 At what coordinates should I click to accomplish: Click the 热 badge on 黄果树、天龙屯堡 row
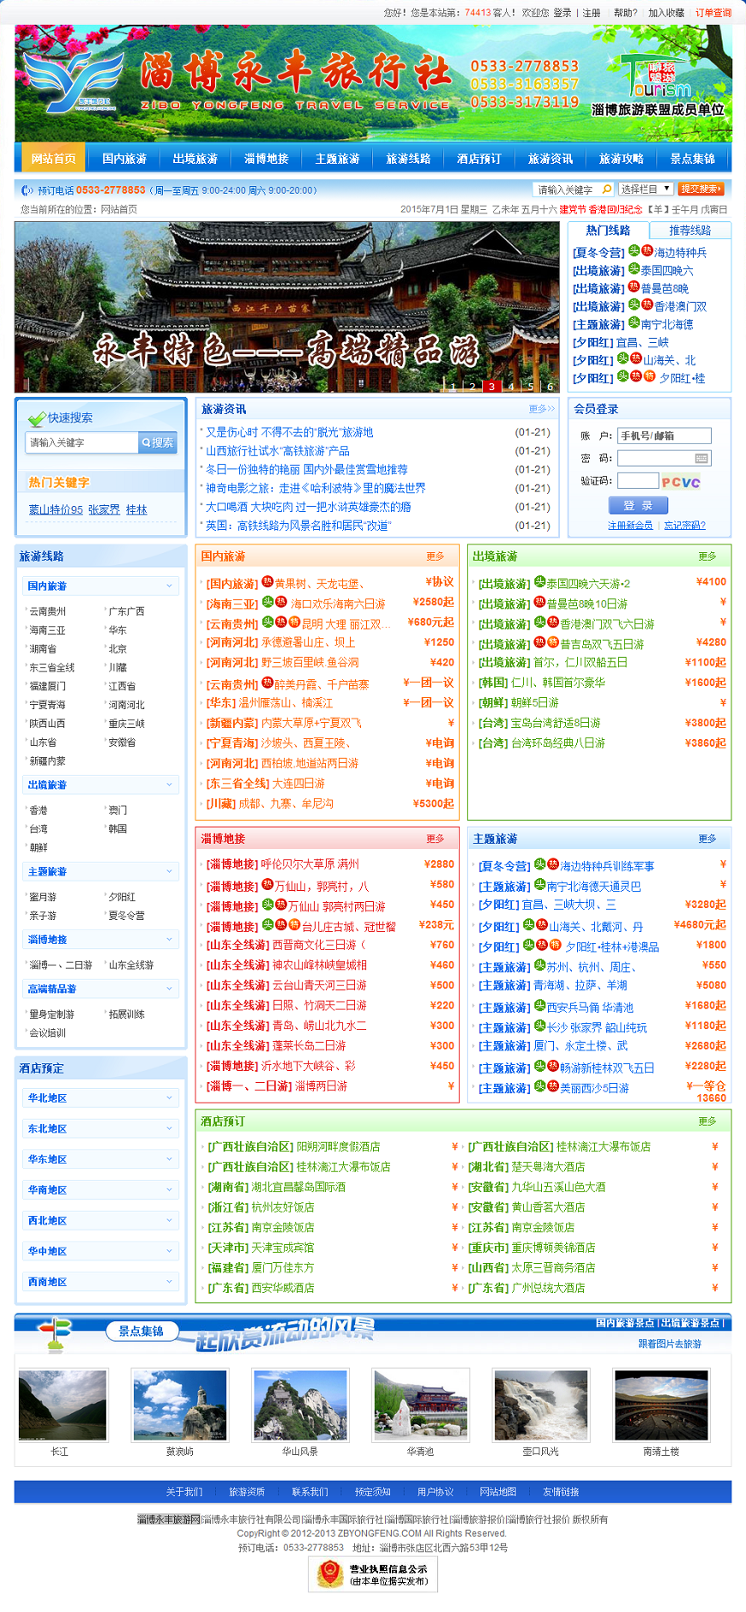pos(268,582)
